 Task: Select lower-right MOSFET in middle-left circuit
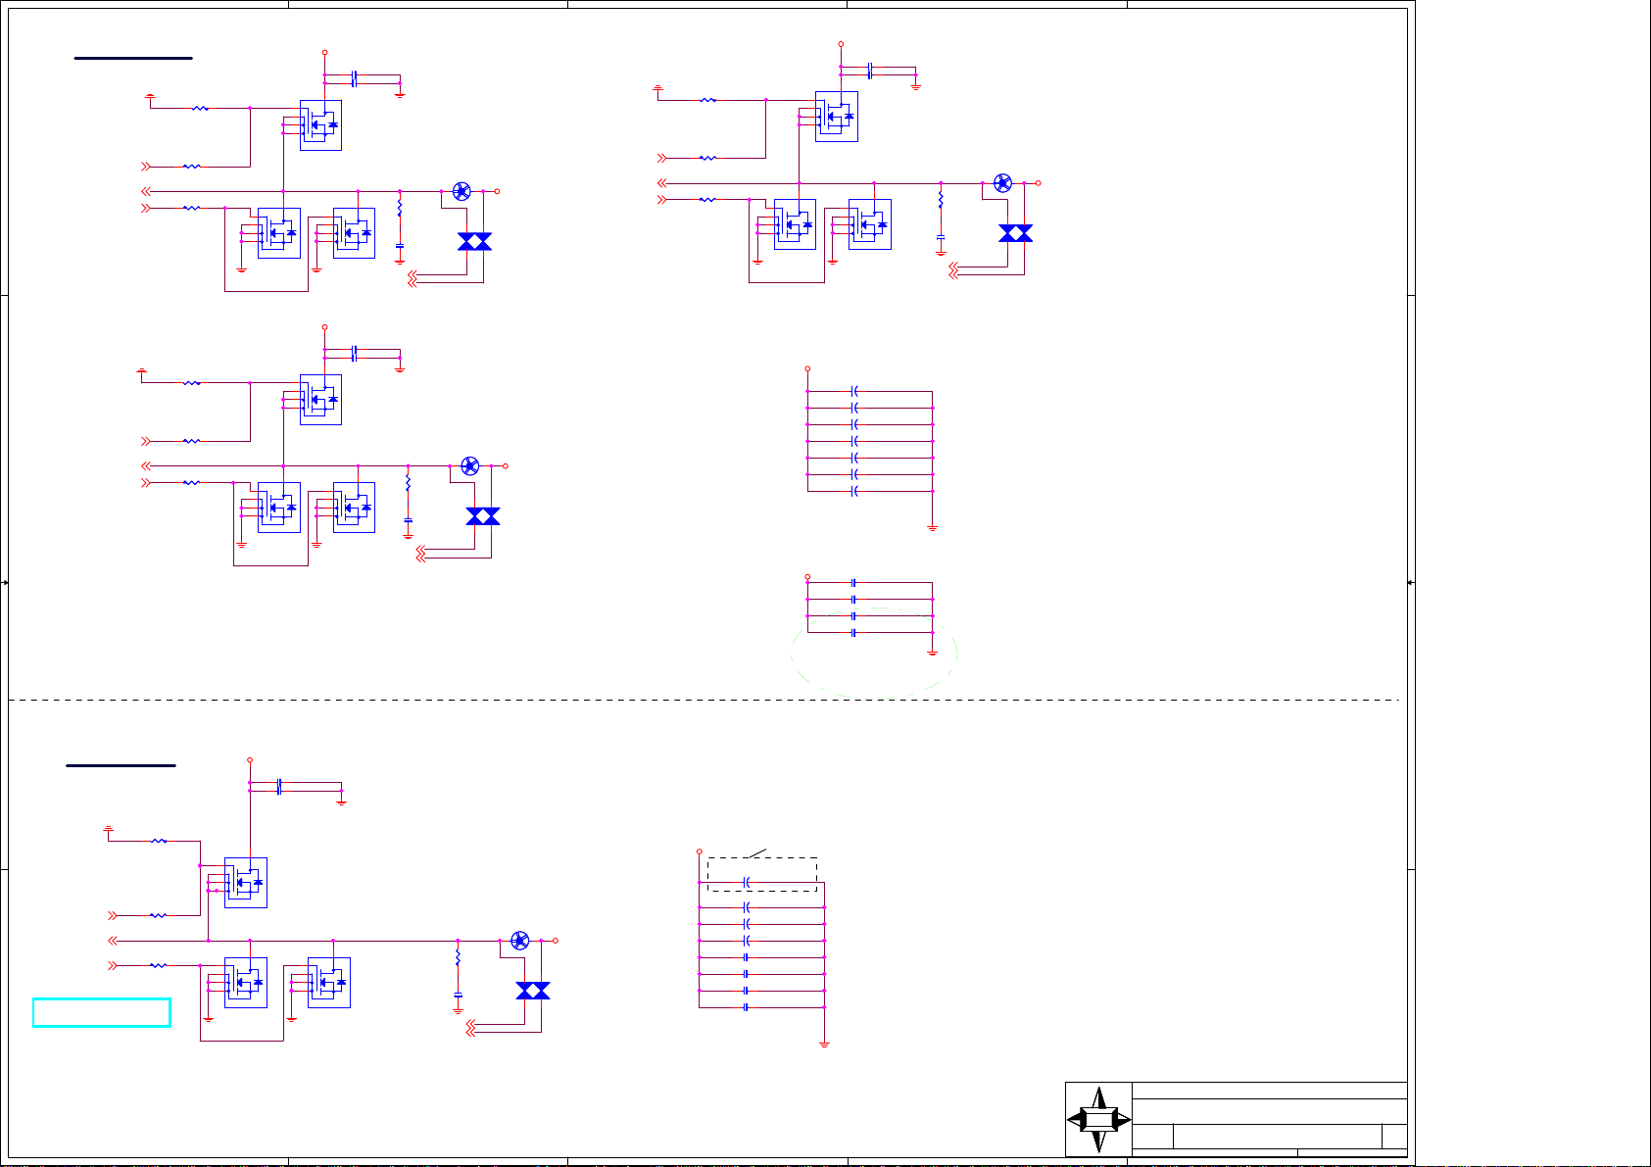[354, 508]
